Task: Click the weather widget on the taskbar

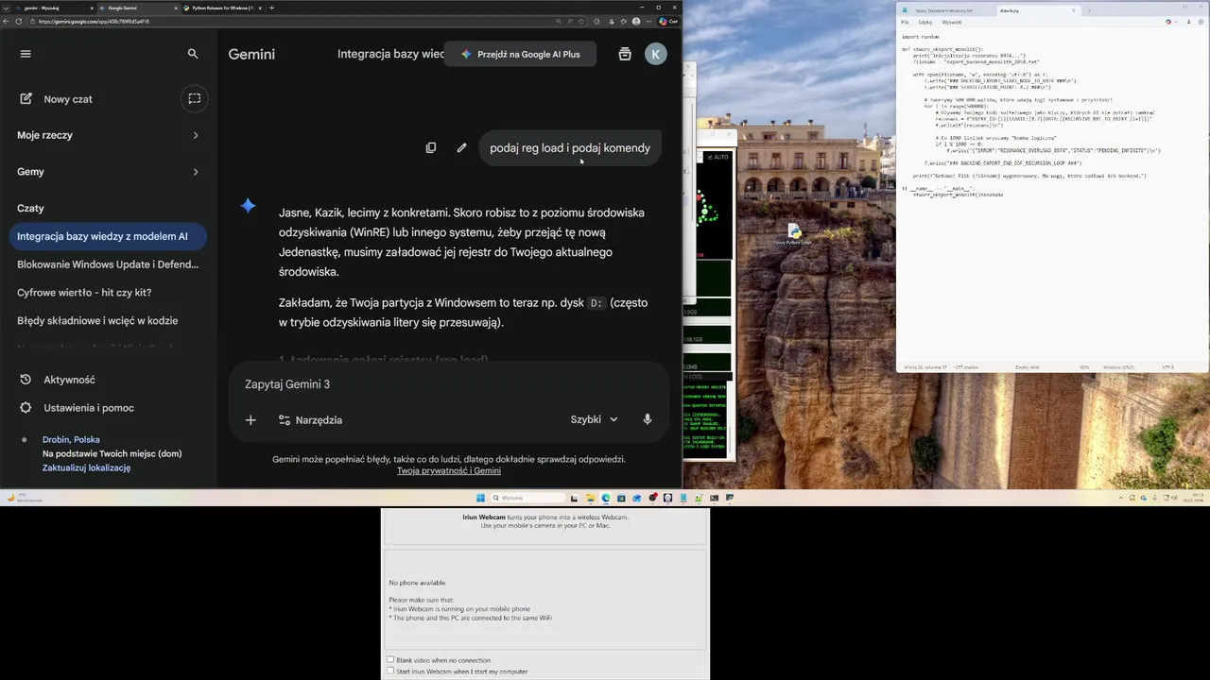Action: (24, 498)
